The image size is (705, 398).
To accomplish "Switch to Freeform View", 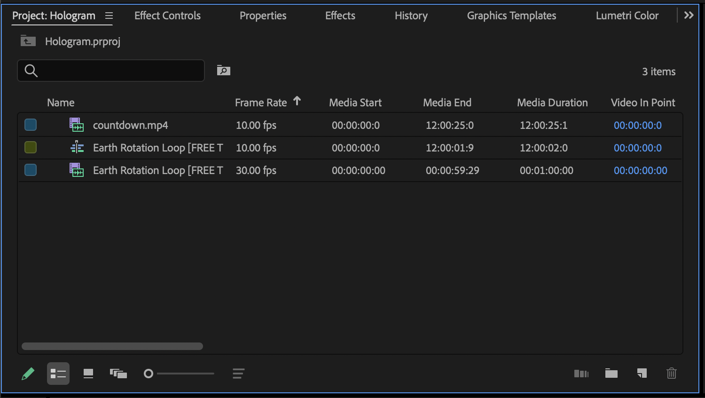I will (118, 374).
